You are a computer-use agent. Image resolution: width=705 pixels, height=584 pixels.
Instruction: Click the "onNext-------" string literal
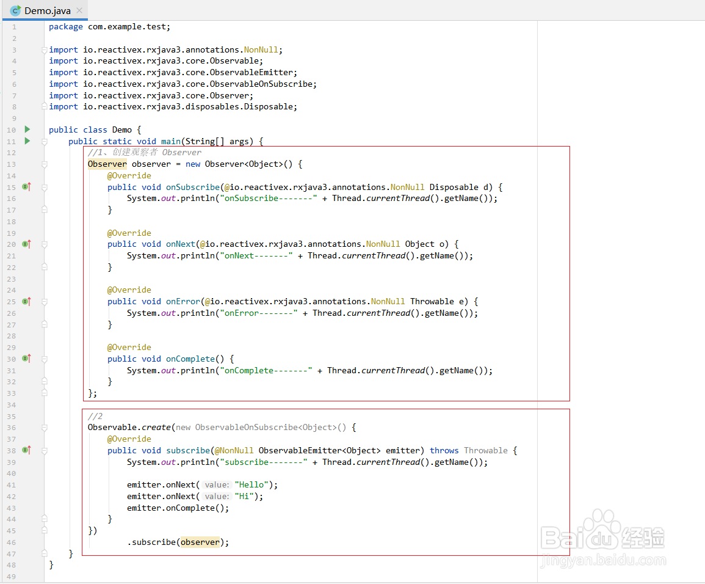[256, 255]
